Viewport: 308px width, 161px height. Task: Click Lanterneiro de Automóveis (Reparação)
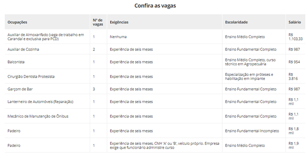tap(40, 102)
